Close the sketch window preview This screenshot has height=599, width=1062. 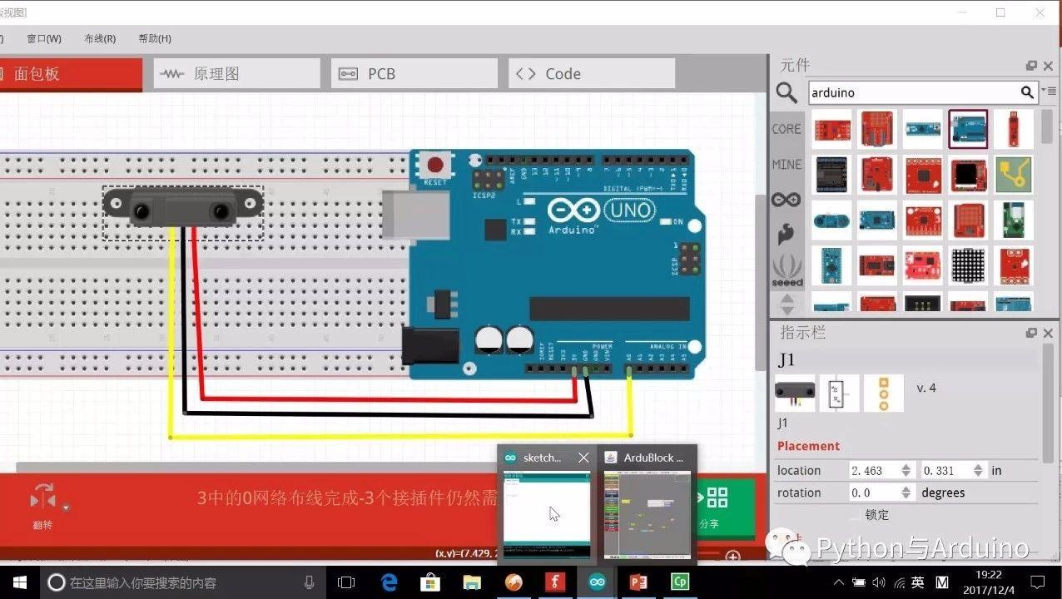pyautogui.click(x=583, y=458)
